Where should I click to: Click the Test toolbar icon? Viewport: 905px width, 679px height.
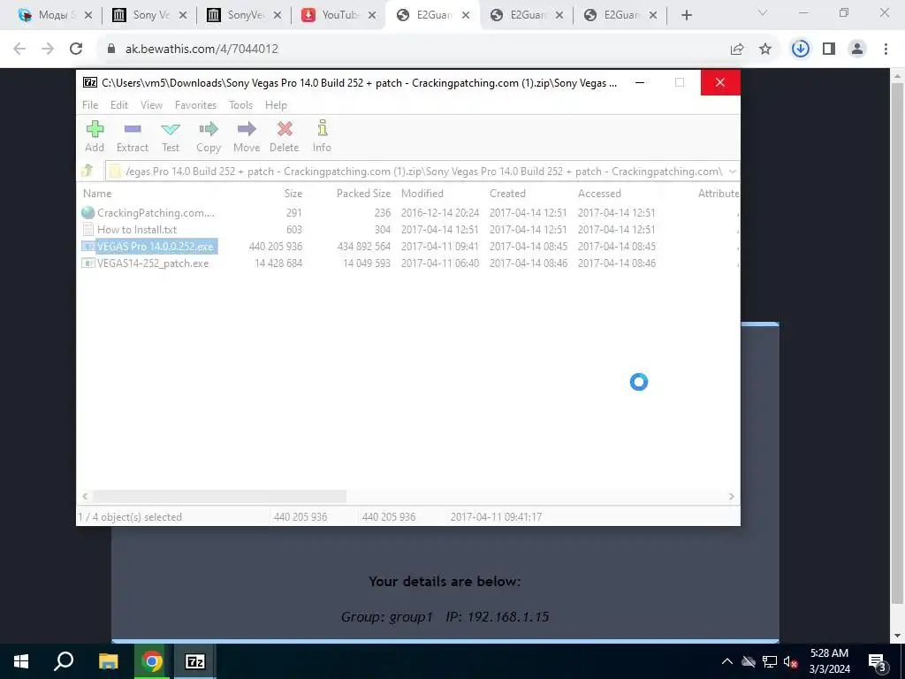click(171, 136)
